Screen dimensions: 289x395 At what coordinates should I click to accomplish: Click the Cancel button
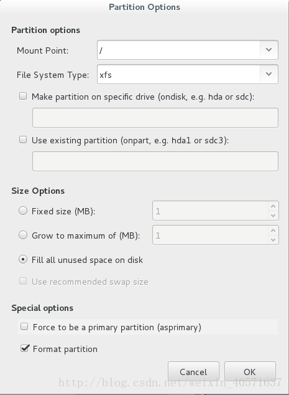click(193, 371)
